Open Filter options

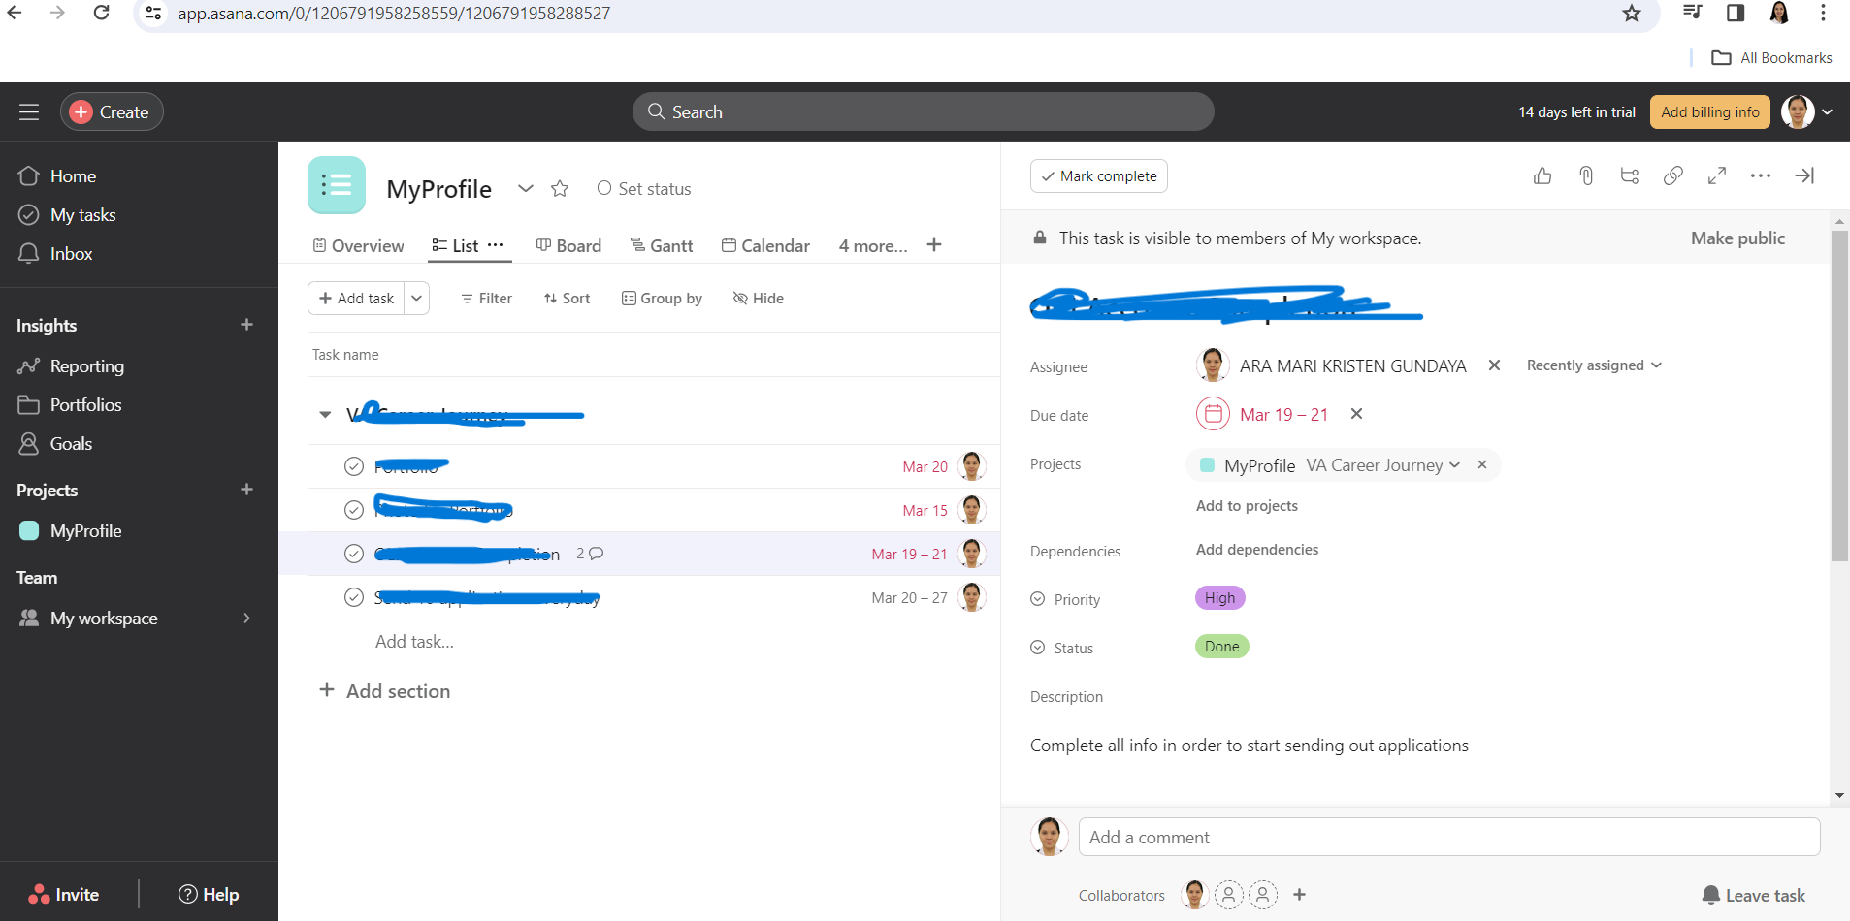click(x=486, y=299)
